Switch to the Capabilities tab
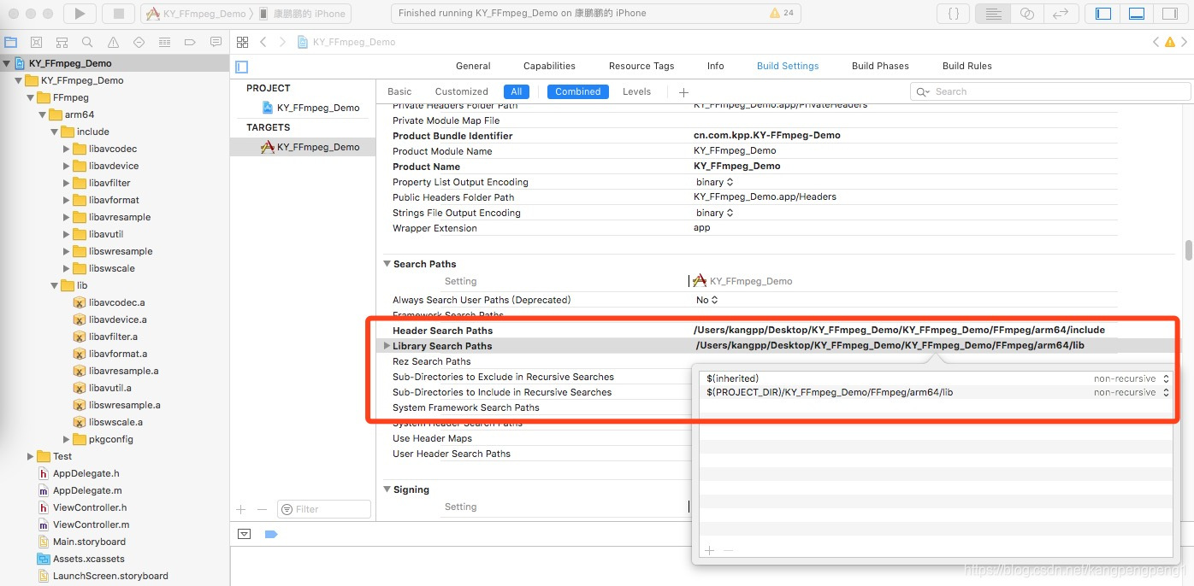This screenshot has width=1194, height=586. (549, 66)
